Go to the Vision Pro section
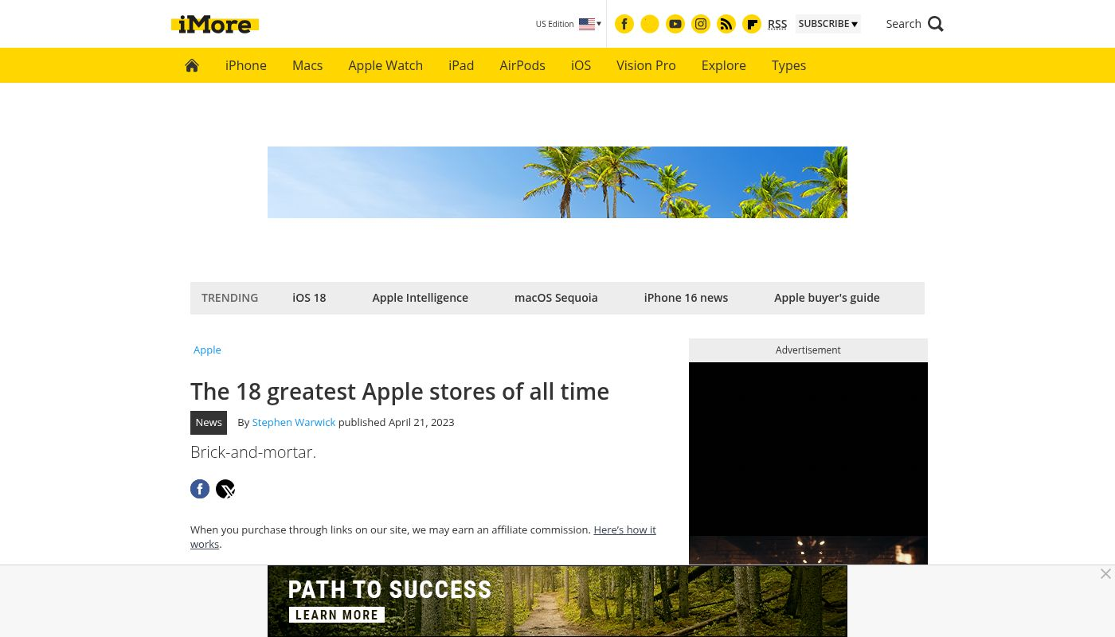 coord(646,65)
